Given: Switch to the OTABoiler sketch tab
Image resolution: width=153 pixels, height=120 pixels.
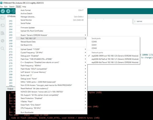Looking at the screenshot, I should point(11,16).
